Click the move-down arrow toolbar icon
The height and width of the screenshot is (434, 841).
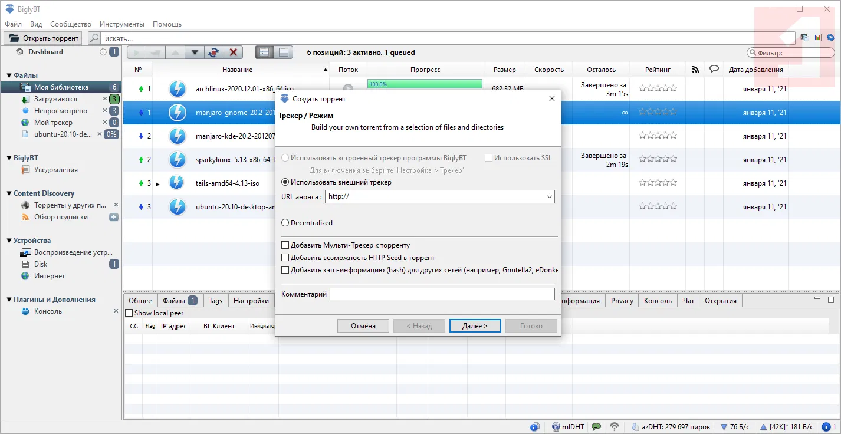pos(195,52)
